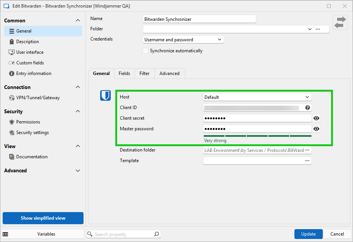This screenshot has width=353, height=242.
Task: Click the search magnifier icon
Action: point(156,234)
